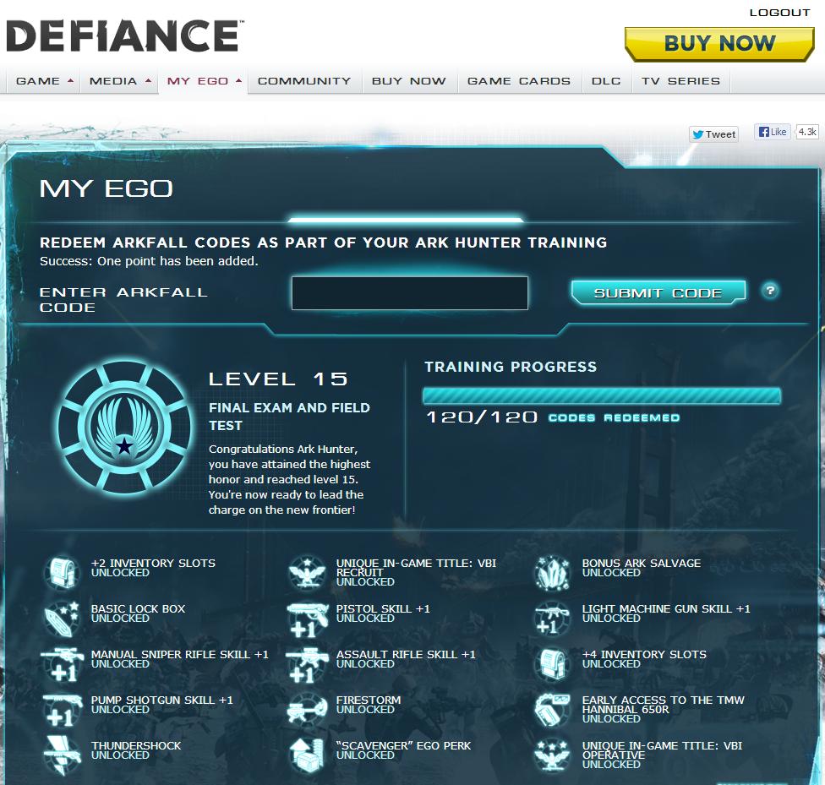Open the TV SERIES menu item
This screenshot has height=785, width=825.
click(x=680, y=81)
